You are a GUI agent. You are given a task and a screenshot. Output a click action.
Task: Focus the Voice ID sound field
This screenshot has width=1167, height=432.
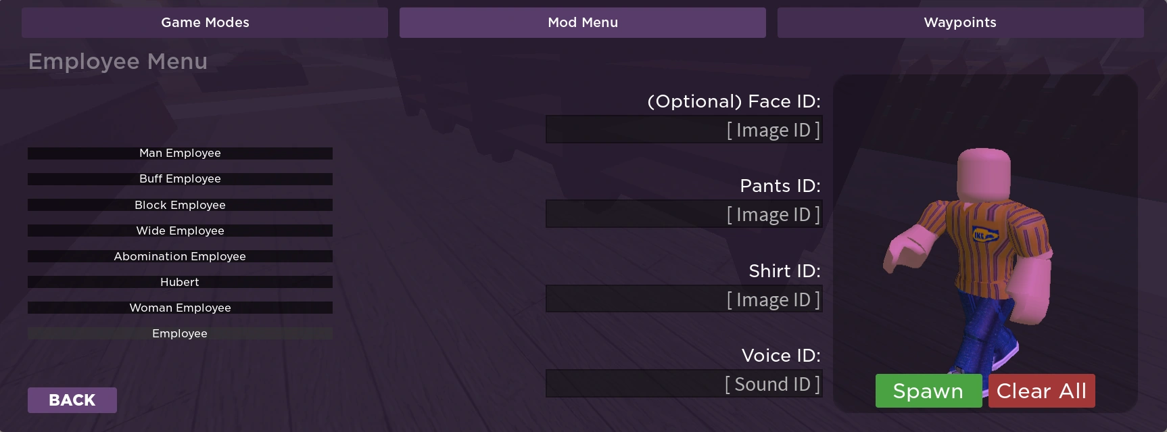click(684, 384)
